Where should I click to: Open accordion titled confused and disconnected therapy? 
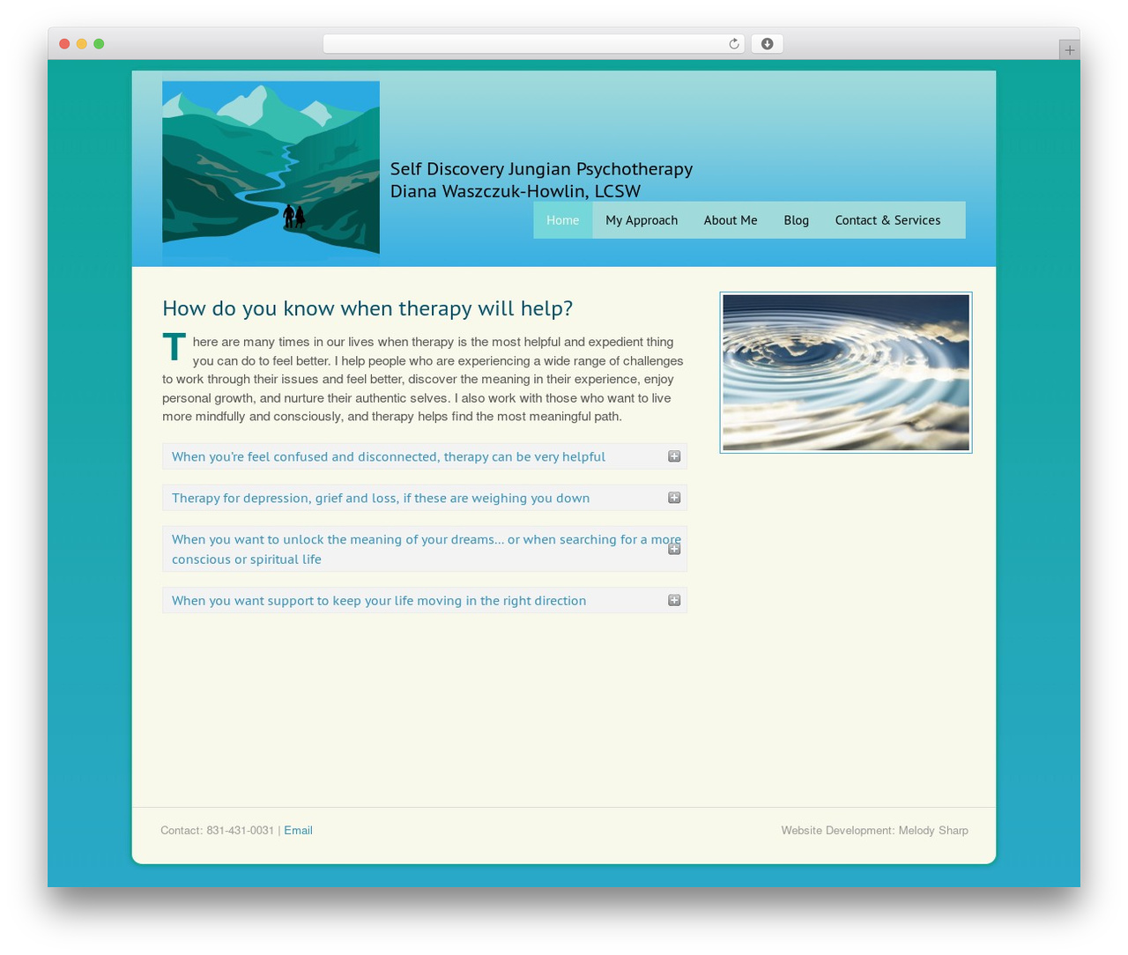point(425,456)
